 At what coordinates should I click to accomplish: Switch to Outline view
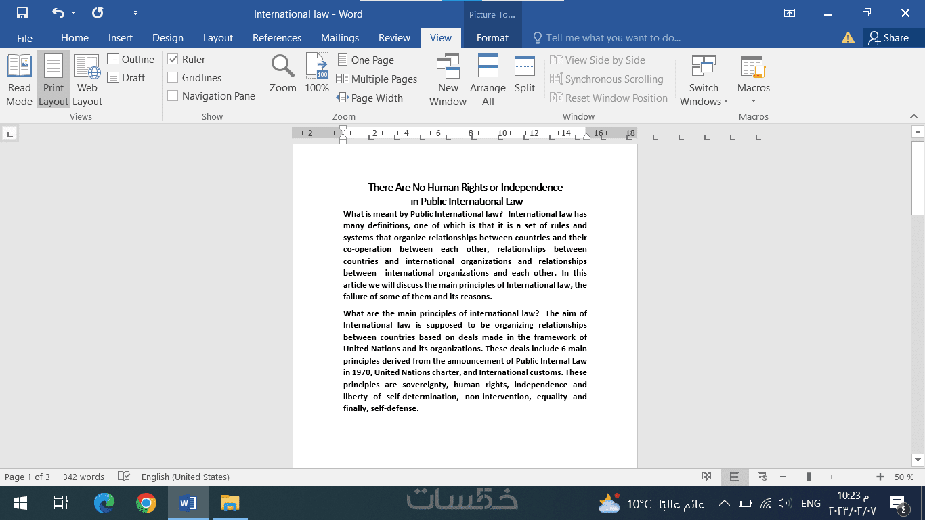(131, 60)
